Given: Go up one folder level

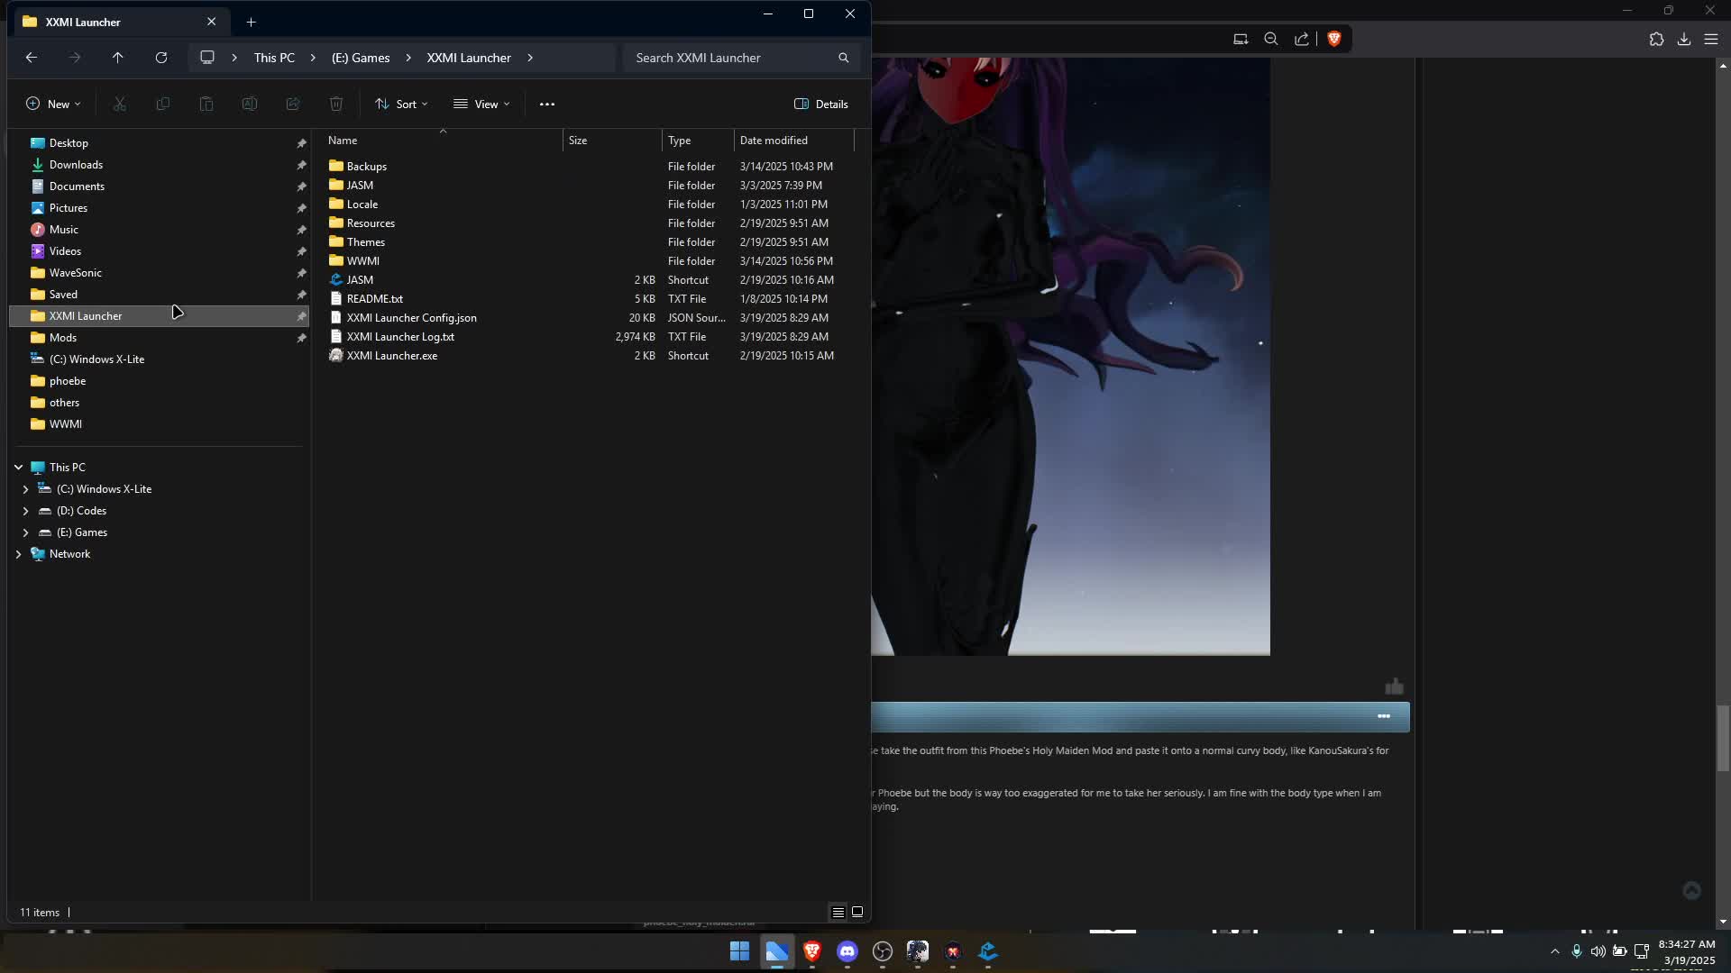Looking at the screenshot, I should [x=117, y=58].
